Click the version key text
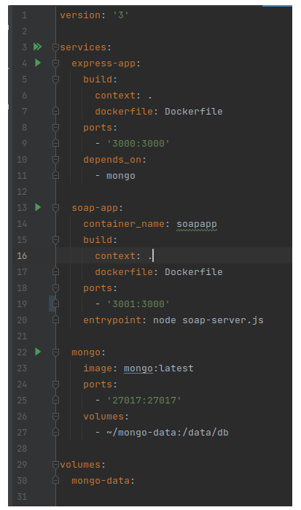Image resolution: width=301 pixels, height=510 pixels. pyautogui.click(x=80, y=15)
